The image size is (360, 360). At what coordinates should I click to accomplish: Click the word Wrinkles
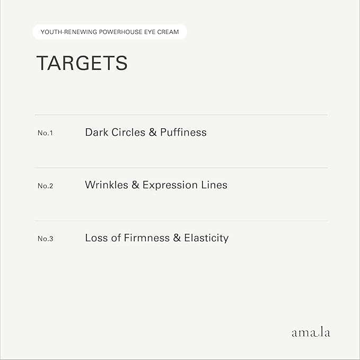tap(106, 185)
